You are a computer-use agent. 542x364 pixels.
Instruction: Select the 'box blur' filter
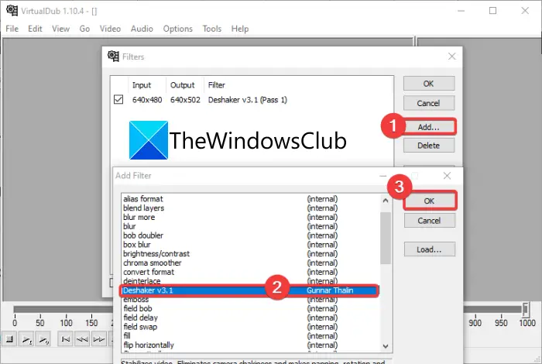pyautogui.click(x=251, y=245)
